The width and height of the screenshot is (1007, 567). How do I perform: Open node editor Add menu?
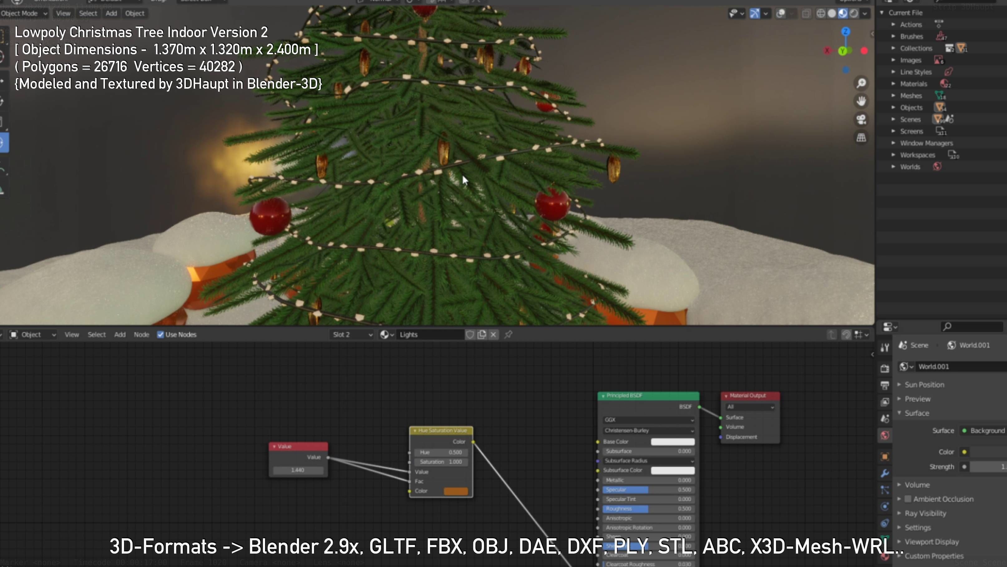pos(120,335)
